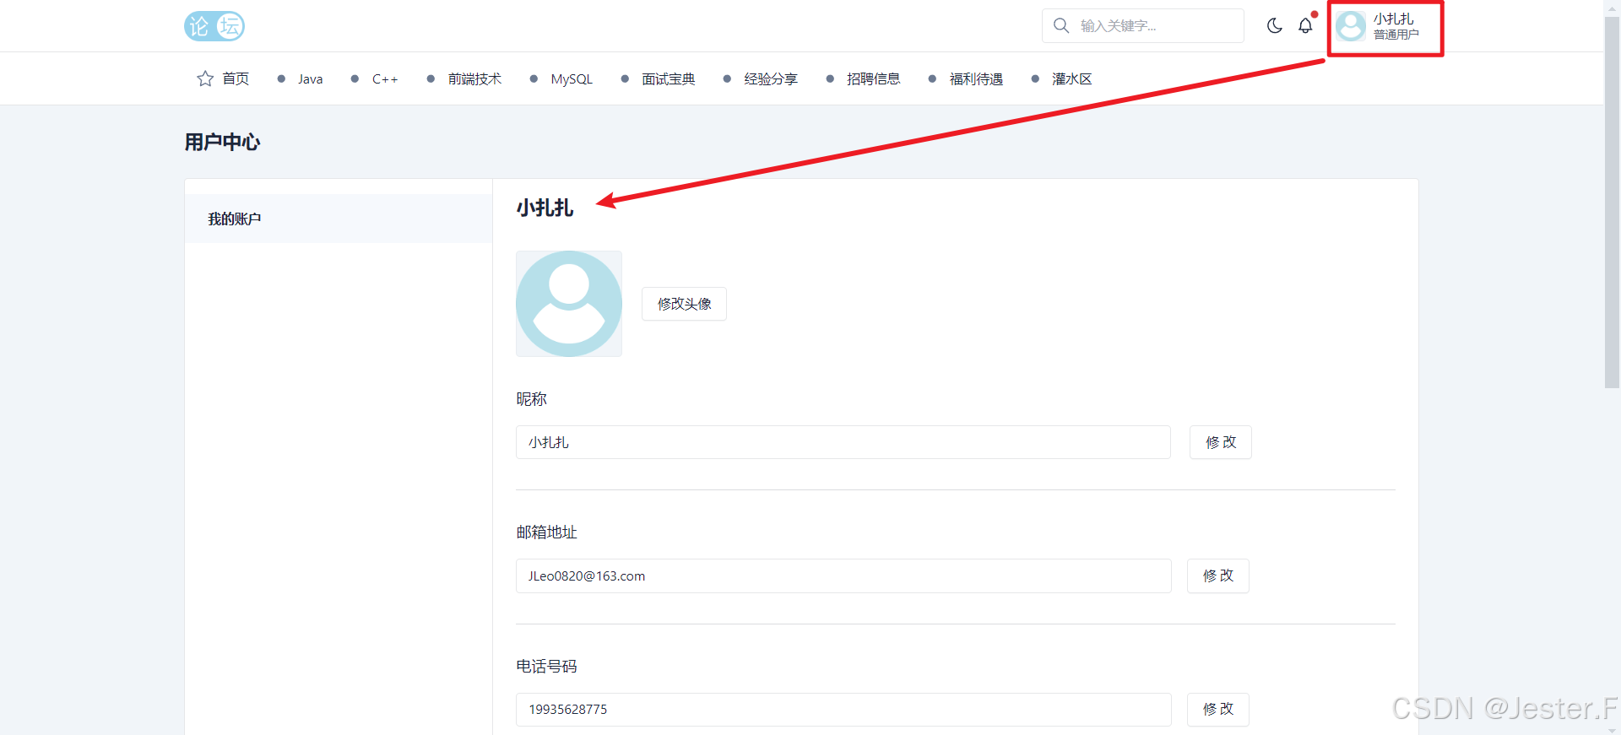Open the 经验分享 board

771,78
